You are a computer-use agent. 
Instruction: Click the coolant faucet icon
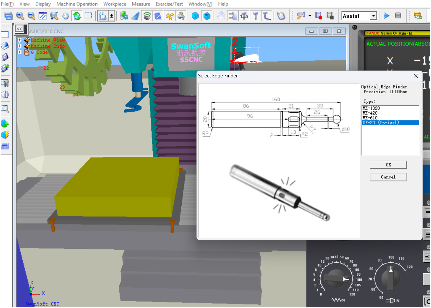click(x=181, y=16)
